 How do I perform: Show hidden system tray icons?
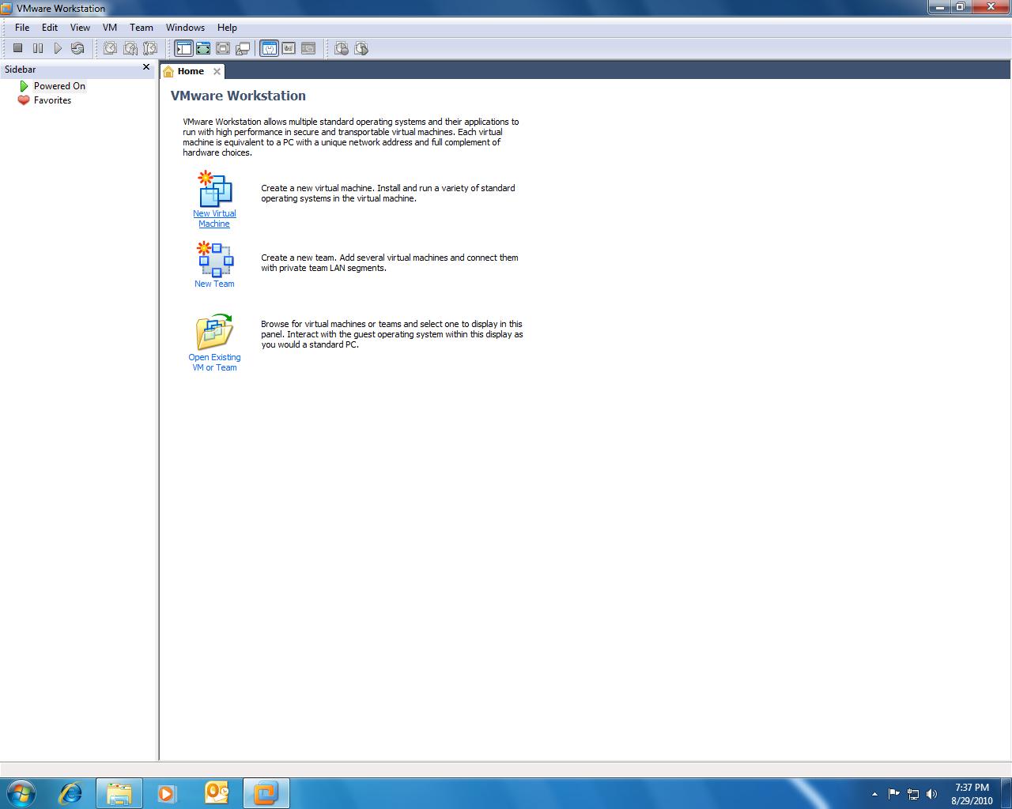click(x=874, y=794)
